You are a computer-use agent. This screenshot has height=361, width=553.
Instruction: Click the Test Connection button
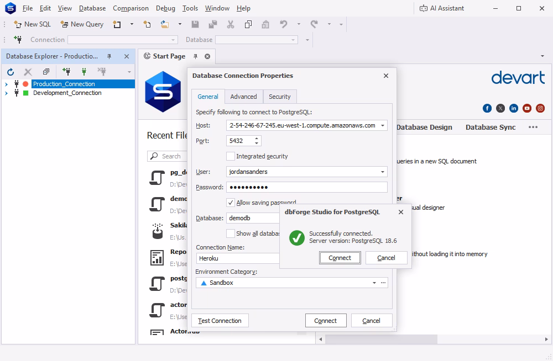[220, 321]
